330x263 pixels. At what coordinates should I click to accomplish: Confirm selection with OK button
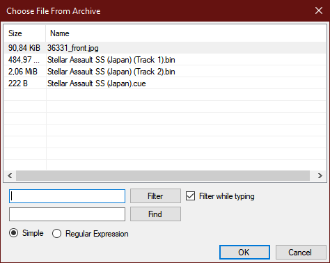pyautogui.click(x=244, y=252)
